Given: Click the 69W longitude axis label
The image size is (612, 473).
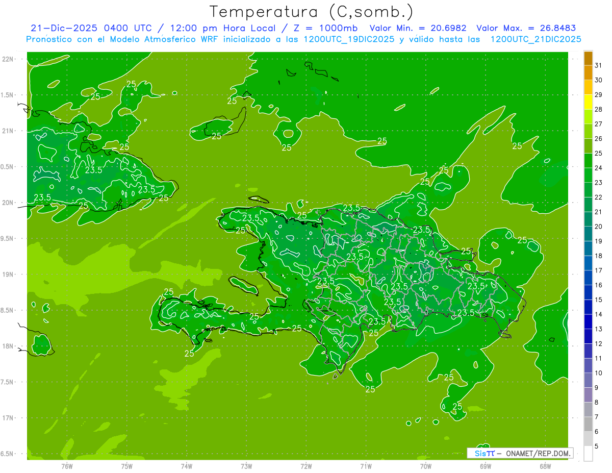Looking at the screenshot, I should pos(485,466).
